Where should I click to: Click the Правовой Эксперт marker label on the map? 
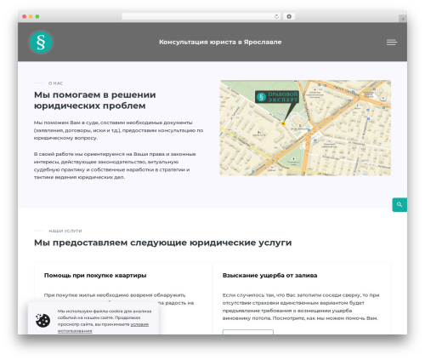pyautogui.click(x=277, y=97)
